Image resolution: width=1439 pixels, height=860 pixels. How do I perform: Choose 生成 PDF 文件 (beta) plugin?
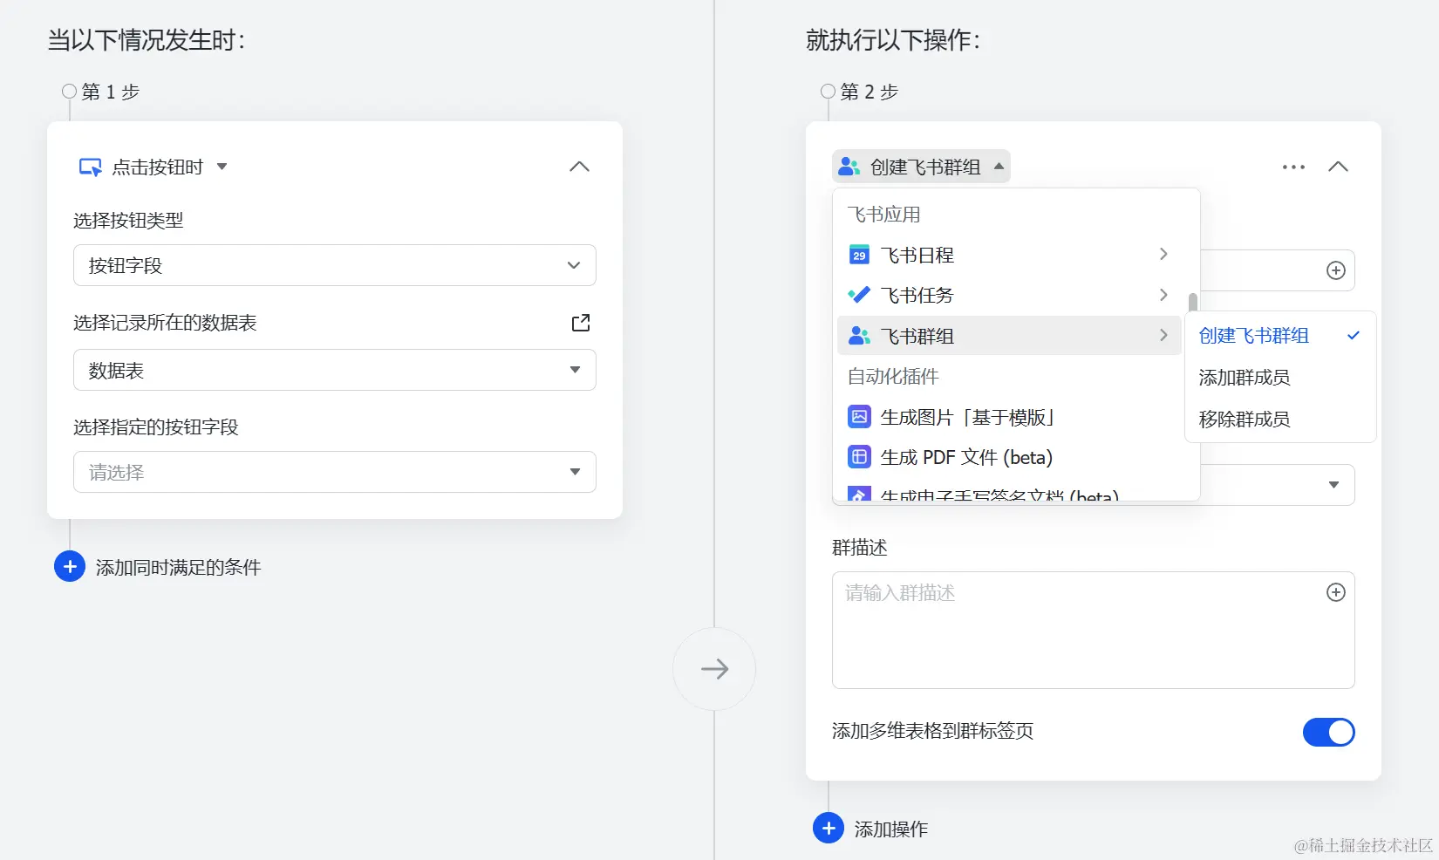point(1009,457)
